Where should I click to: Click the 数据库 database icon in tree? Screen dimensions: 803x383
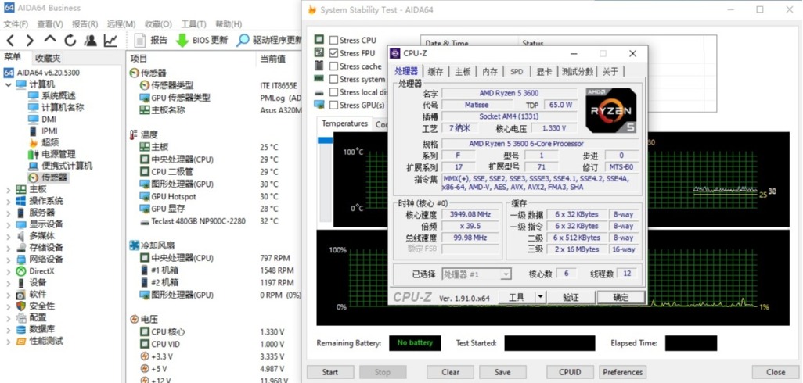[x=21, y=329]
